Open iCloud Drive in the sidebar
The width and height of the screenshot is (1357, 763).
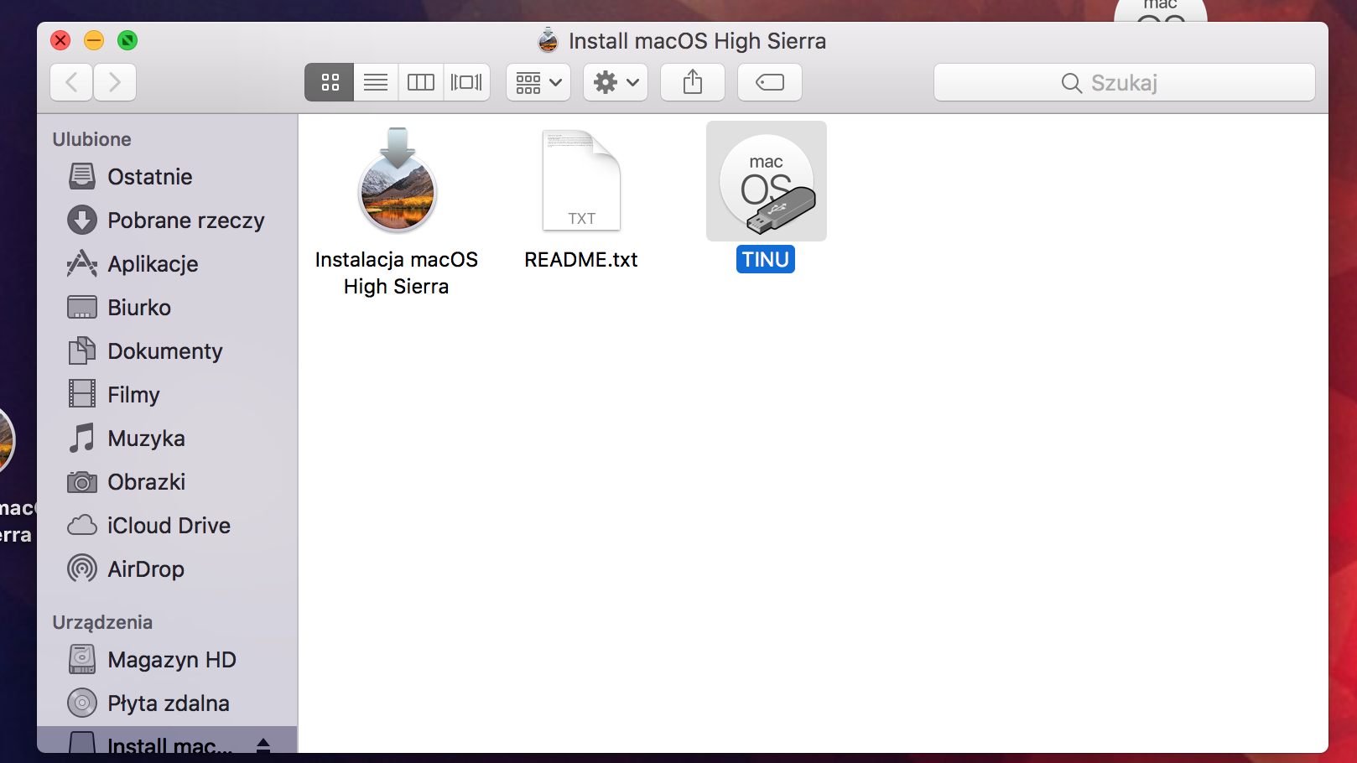click(x=167, y=526)
